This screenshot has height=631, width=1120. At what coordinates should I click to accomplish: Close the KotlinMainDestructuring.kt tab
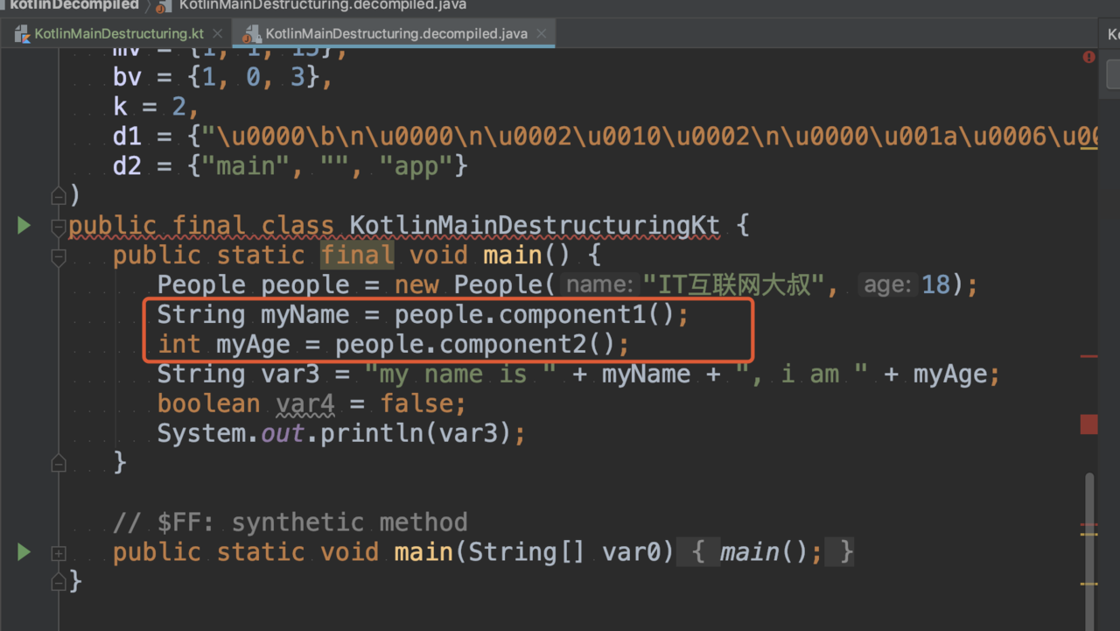[218, 34]
